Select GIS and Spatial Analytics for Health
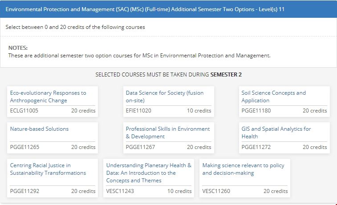This screenshot has width=337, height=205. [276, 133]
